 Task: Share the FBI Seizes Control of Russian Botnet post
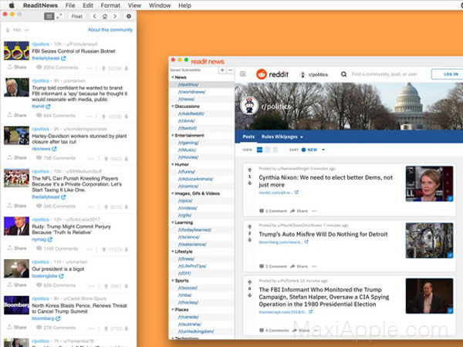pos(17,67)
